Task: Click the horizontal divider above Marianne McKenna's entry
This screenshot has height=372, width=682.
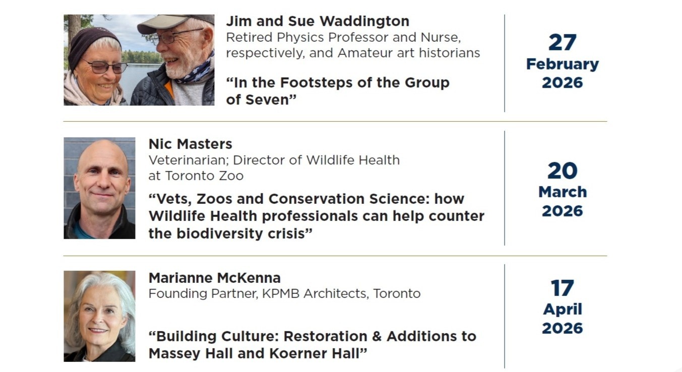Action: coord(335,256)
